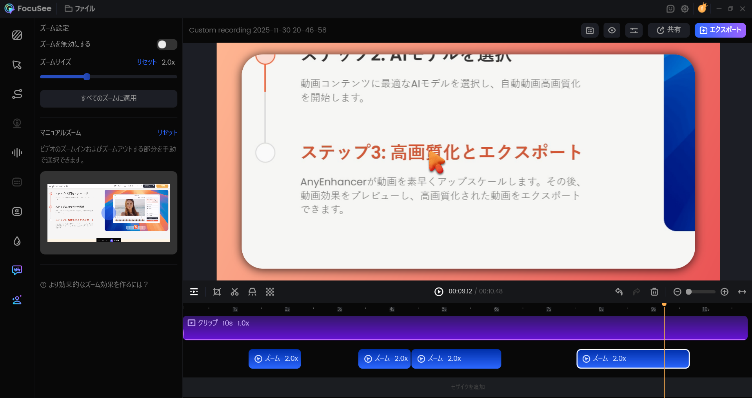Undo the last action
Viewport: 752px width, 398px height.
(x=619, y=292)
